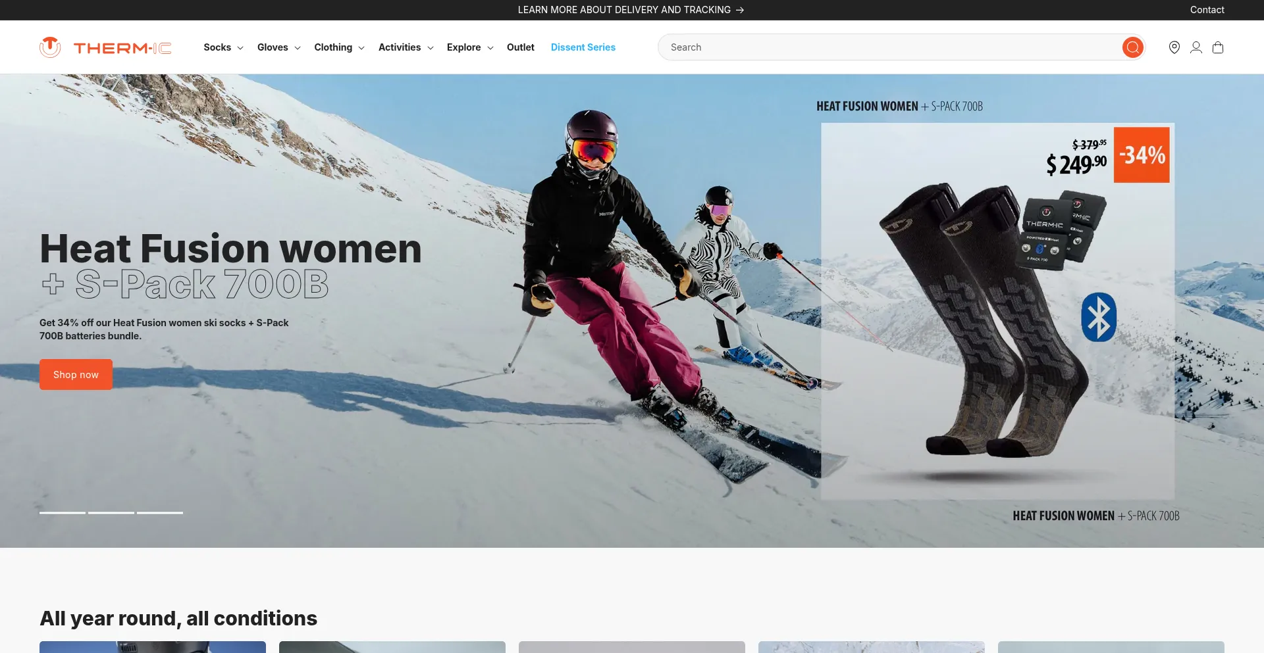Open the Dissent Series link
The height and width of the screenshot is (653, 1264).
pyautogui.click(x=583, y=47)
